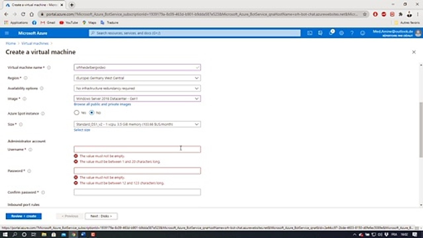Open the Availability options dropdown
The image size is (423, 238).
pyautogui.click(x=137, y=88)
